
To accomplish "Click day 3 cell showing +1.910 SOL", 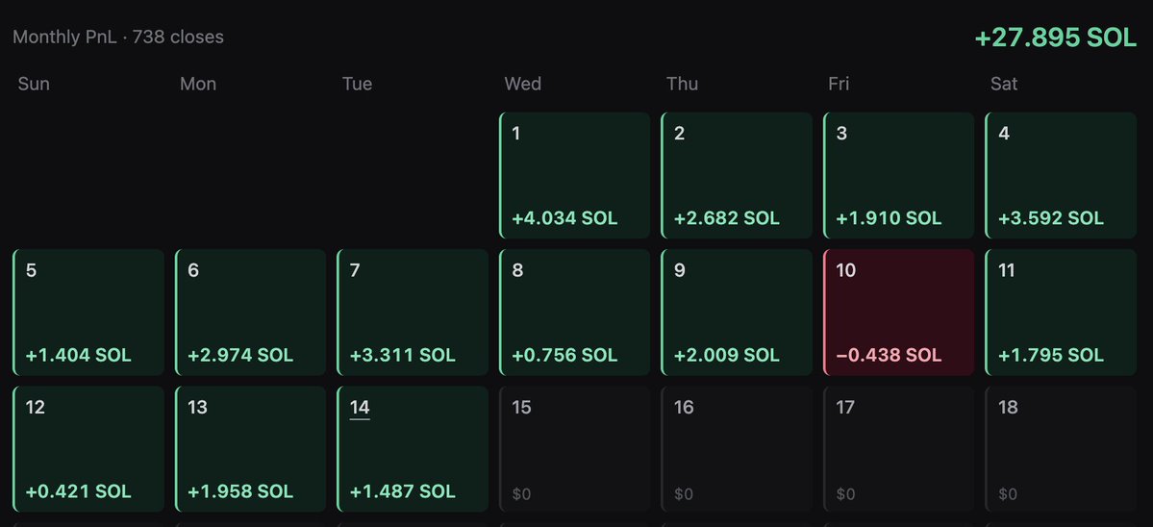I will [x=898, y=176].
